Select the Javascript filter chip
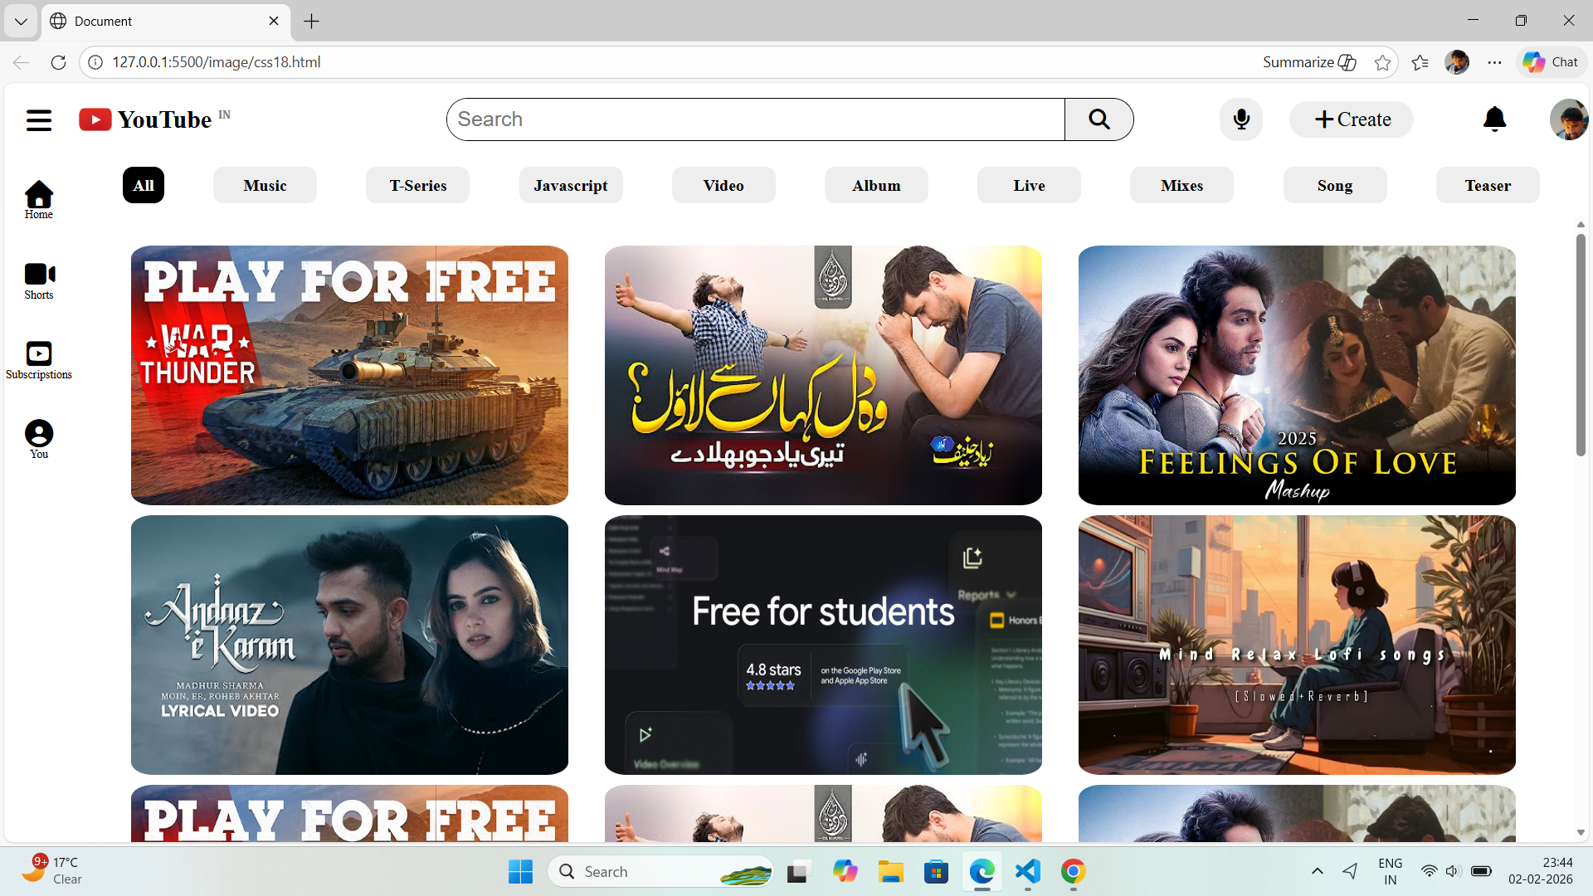1593x896 pixels. pyautogui.click(x=571, y=185)
